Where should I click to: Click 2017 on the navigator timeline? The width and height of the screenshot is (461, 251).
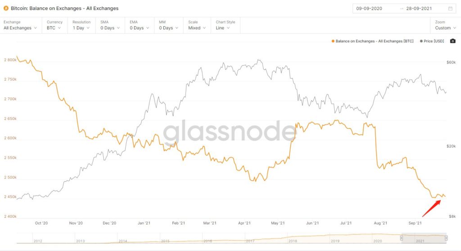click(250, 241)
